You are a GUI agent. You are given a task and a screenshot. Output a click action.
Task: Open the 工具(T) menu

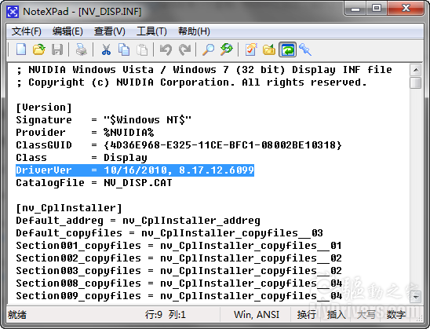151,31
